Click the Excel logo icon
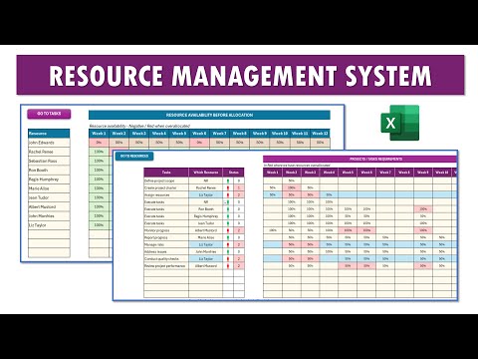 point(400,123)
